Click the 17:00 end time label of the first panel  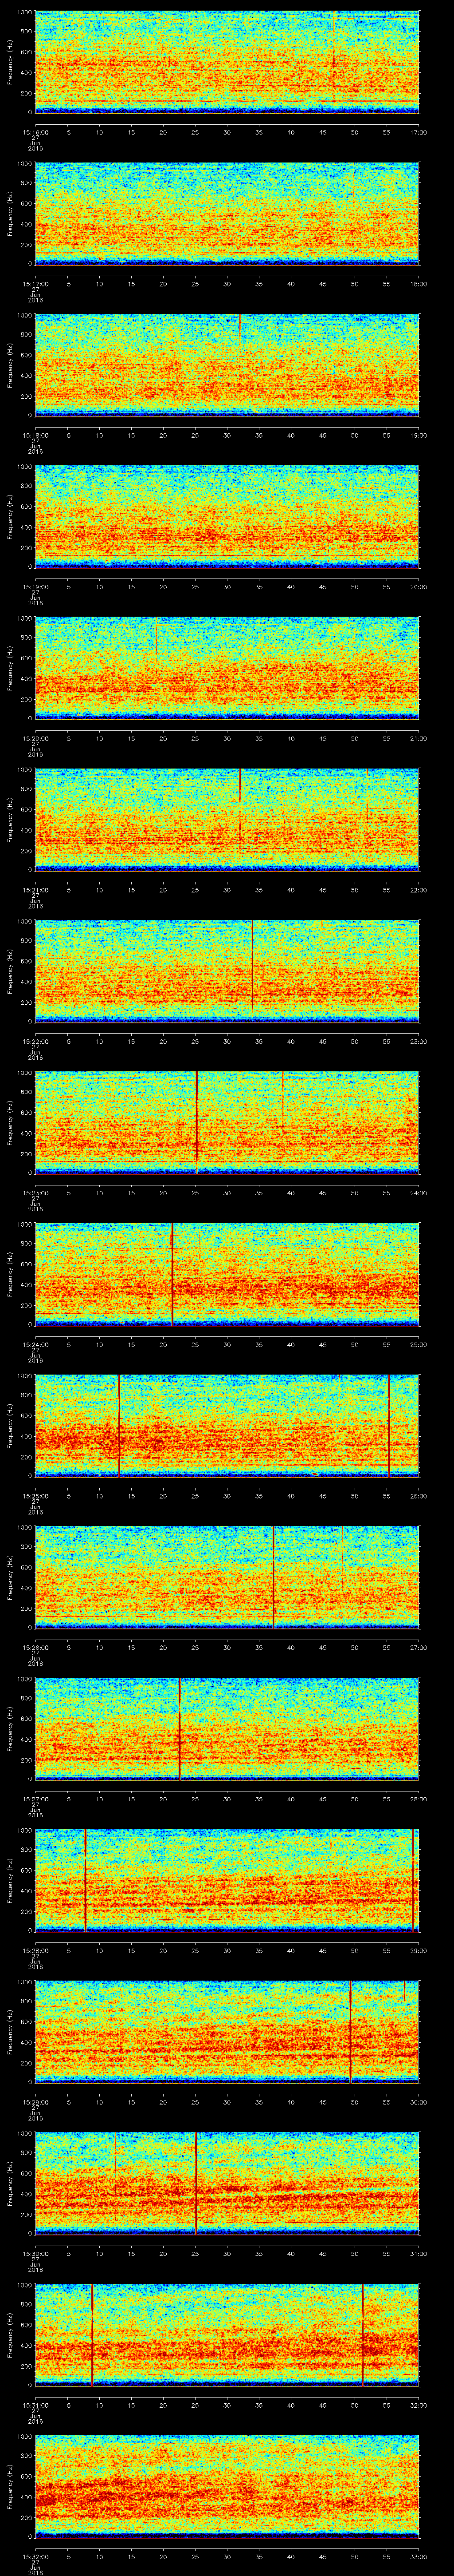[418, 132]
